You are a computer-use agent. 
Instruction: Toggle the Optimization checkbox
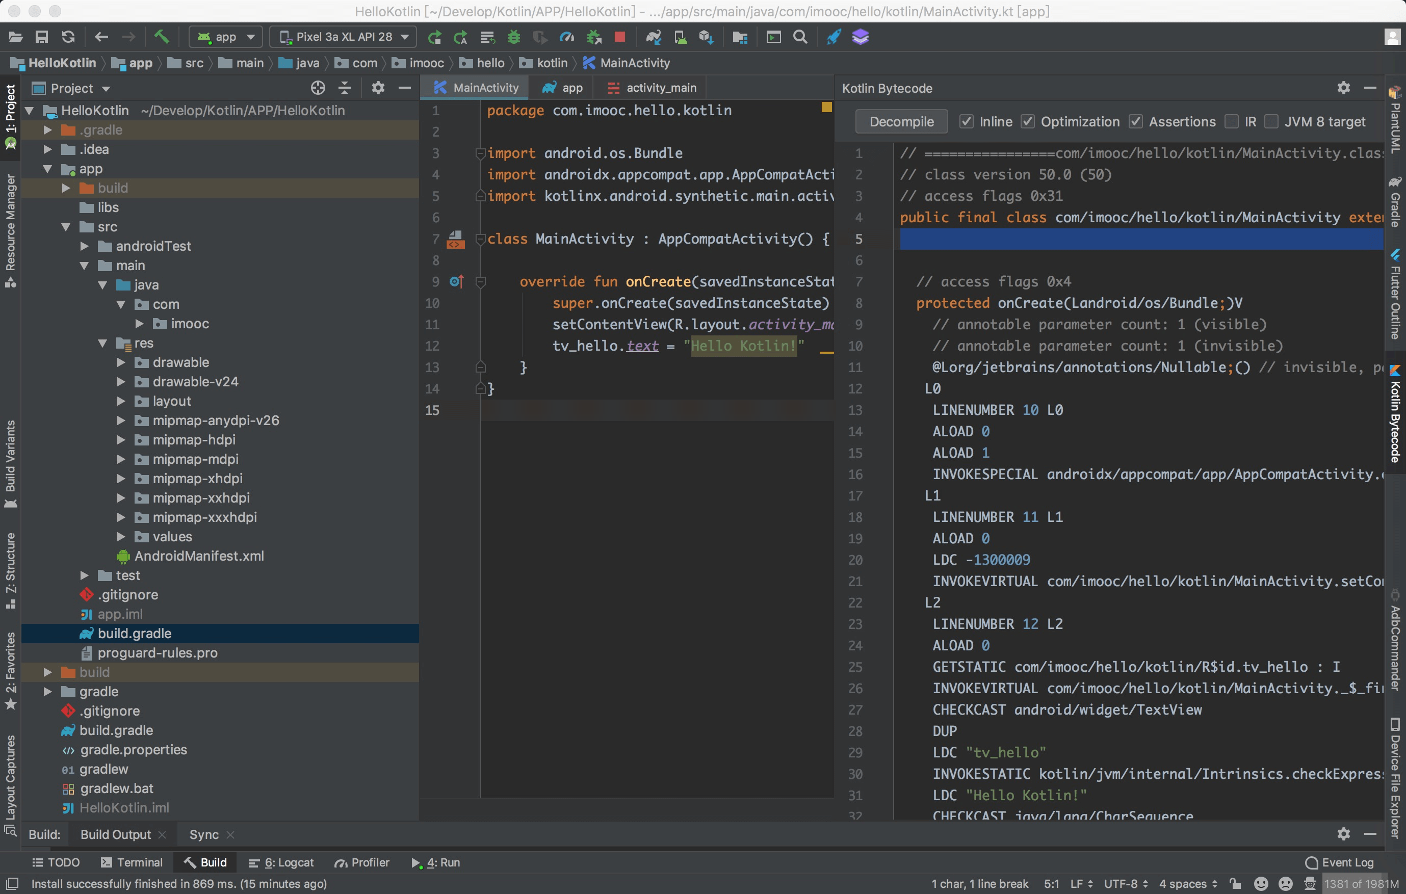(1028, 121)
